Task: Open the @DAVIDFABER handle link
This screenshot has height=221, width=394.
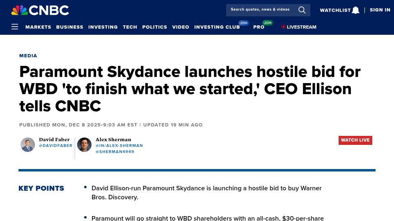Action: click(x=55, y=146)
